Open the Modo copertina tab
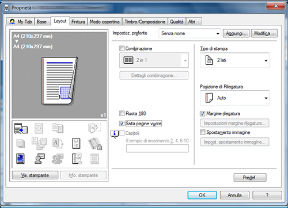This screenshot has width=288, height=208. (105, 22)
